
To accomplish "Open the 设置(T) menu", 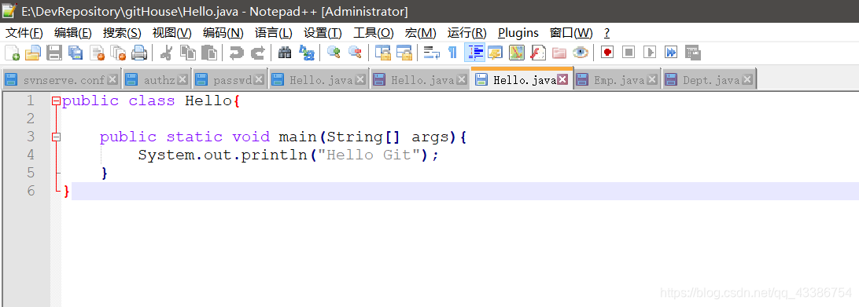I will [323, 33].
